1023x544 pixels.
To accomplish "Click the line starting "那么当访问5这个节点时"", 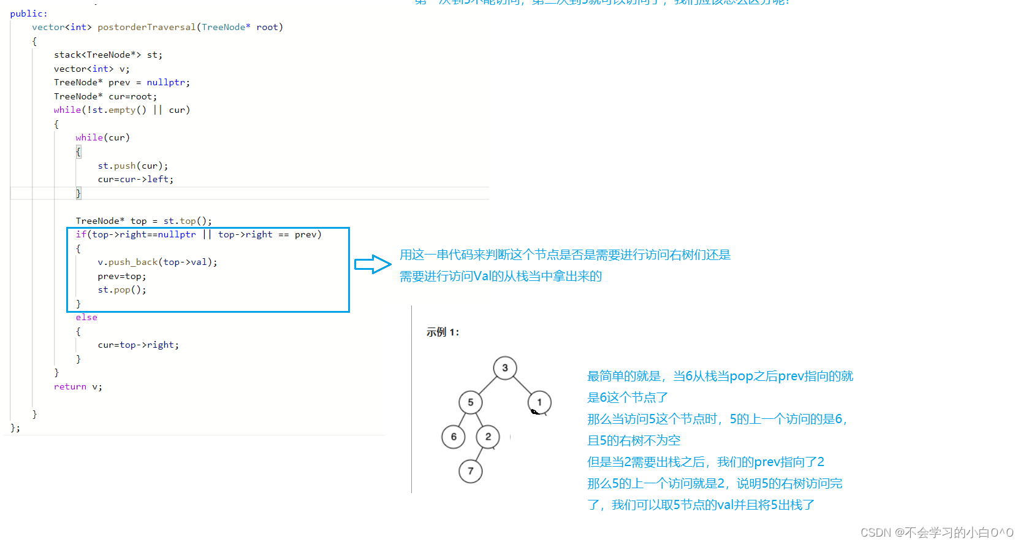I will [717, 419].
